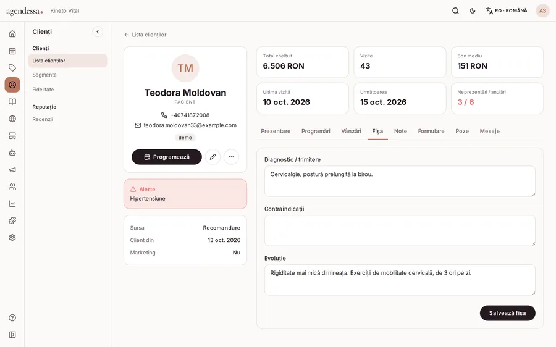
Task: Open the calendar icon in sidebar
Action: (x=12, y=51)
